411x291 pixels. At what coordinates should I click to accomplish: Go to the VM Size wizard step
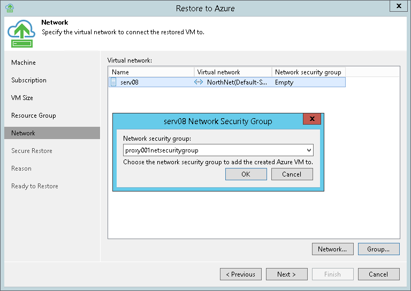tap(22, 98)
